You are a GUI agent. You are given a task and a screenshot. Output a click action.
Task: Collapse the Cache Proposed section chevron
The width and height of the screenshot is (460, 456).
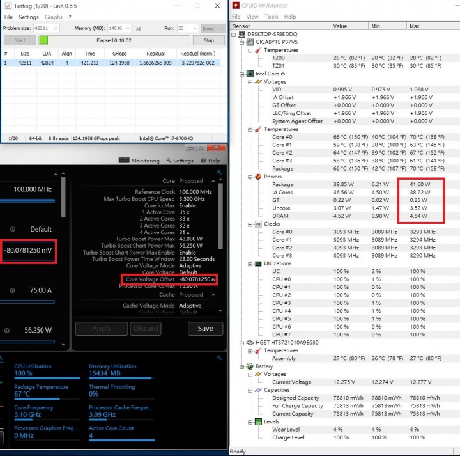[x=213, y=294]
